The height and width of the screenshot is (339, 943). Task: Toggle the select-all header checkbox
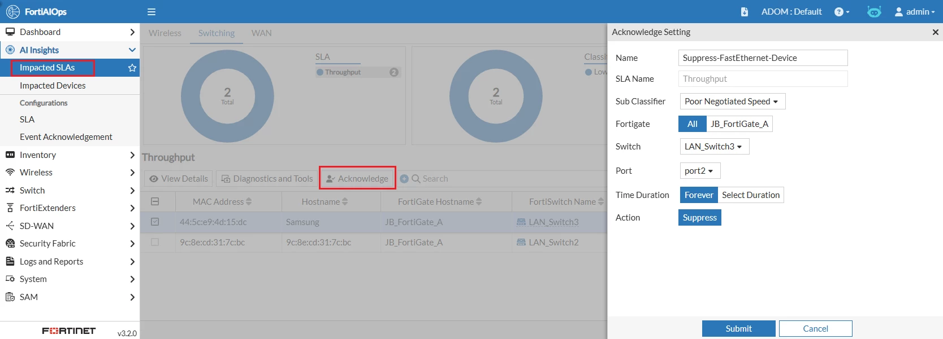[155, 201]
